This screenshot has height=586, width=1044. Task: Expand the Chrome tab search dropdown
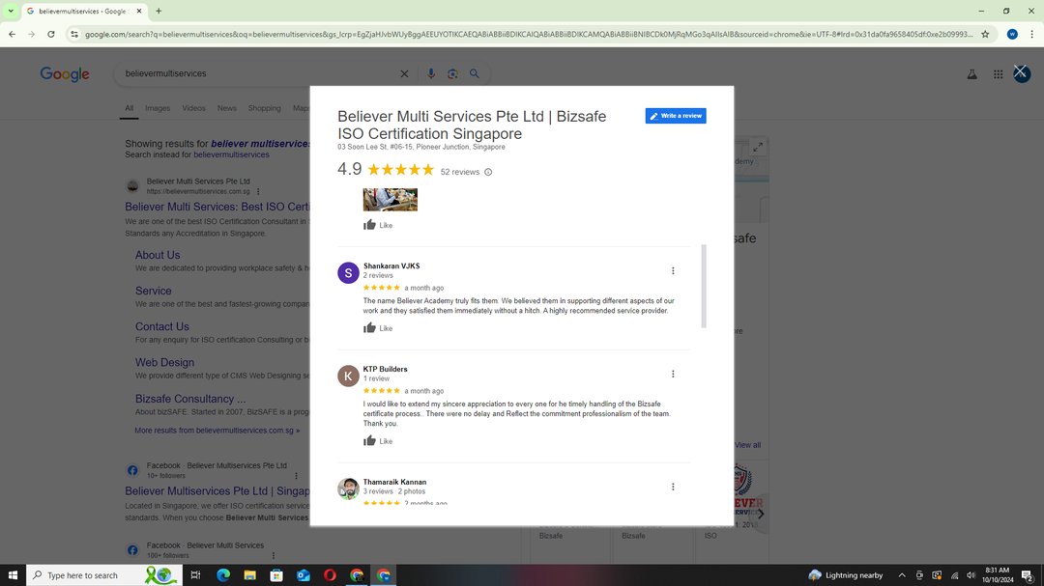tap(11, 12)
